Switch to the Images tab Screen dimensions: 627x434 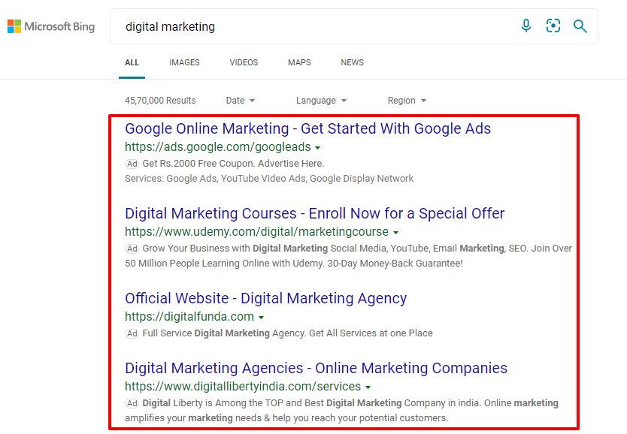coord(184,62)
